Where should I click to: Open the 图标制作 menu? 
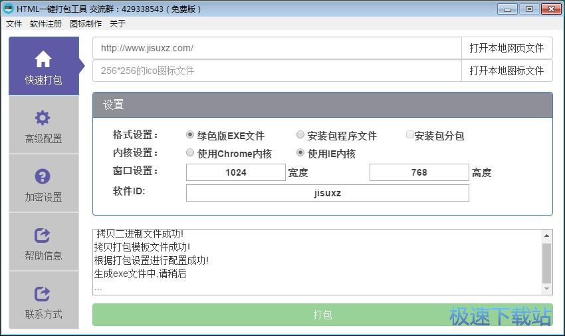pyautogui.click(x=86, y=24)
